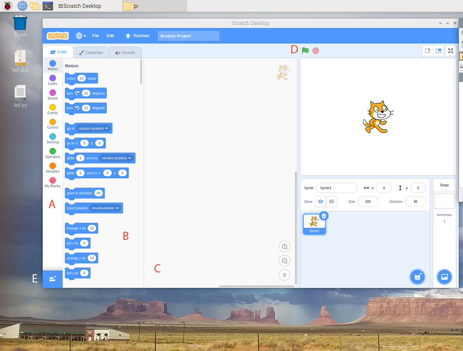Screen dimensions: 463x351
Task: Click the steps value in move block
Action: coord(82,78)
